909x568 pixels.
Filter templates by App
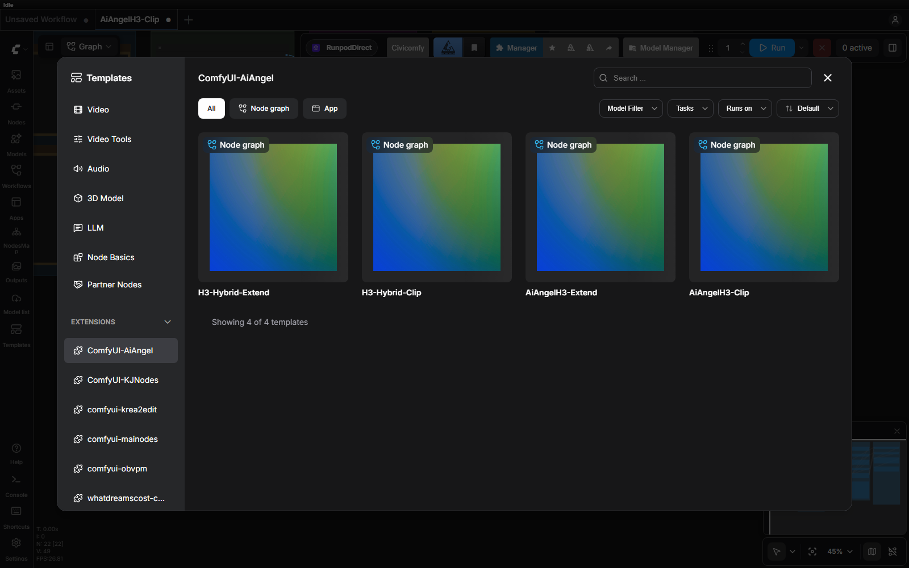click(324, 108)
